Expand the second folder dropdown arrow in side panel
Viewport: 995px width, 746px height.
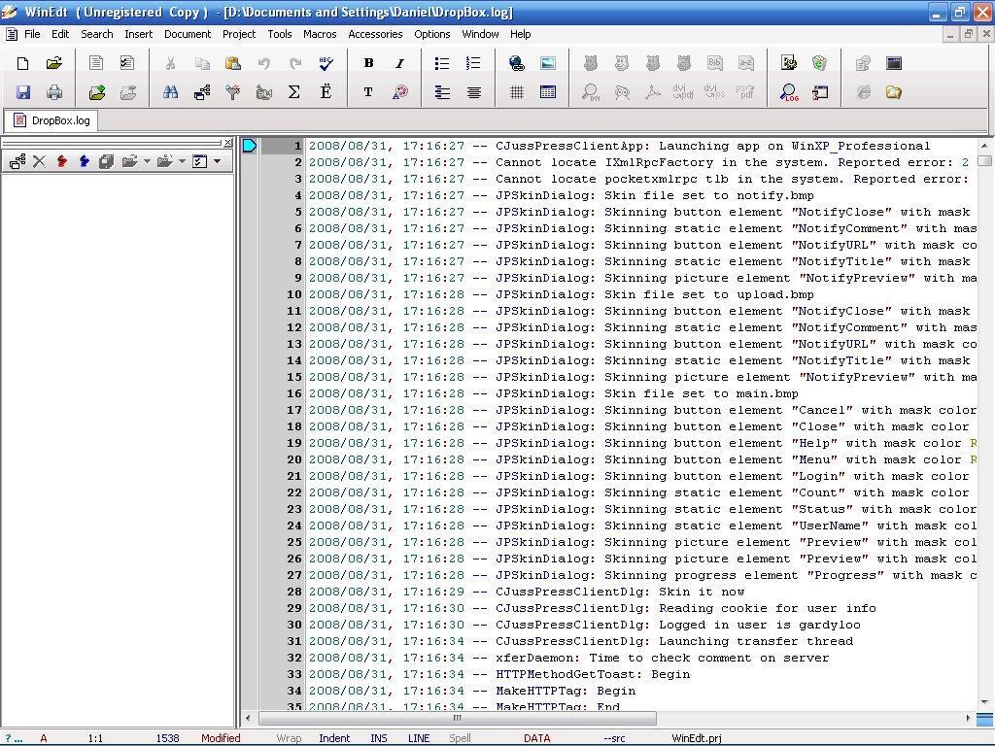pyautogui.click(x=182, y=161)
